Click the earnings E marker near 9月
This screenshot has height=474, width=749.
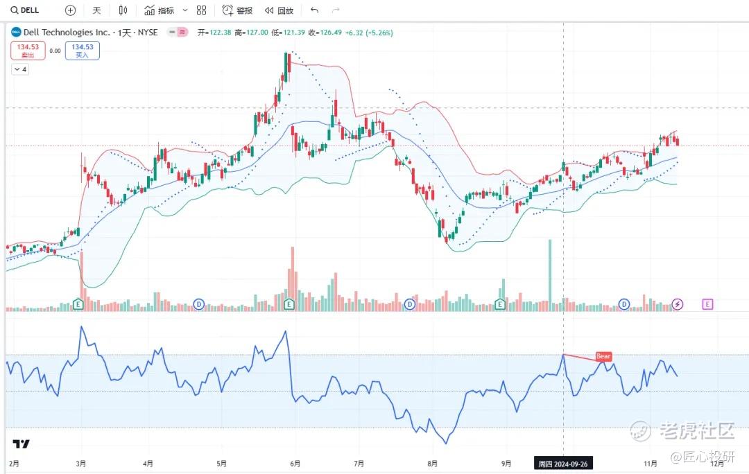coord(499,304)
